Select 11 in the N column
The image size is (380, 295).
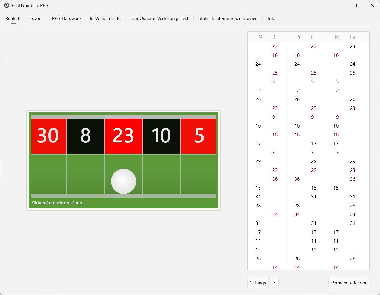(258, 241)
